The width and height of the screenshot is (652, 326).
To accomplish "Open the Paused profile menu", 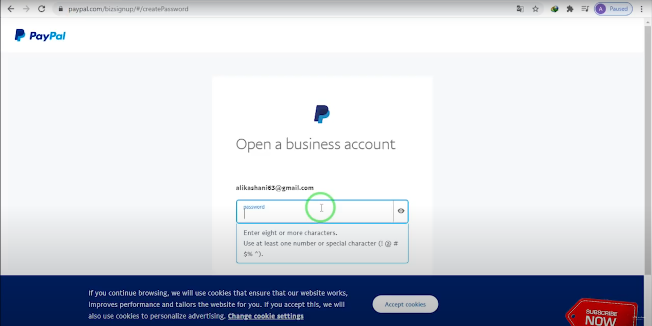I will coord(613,9).
